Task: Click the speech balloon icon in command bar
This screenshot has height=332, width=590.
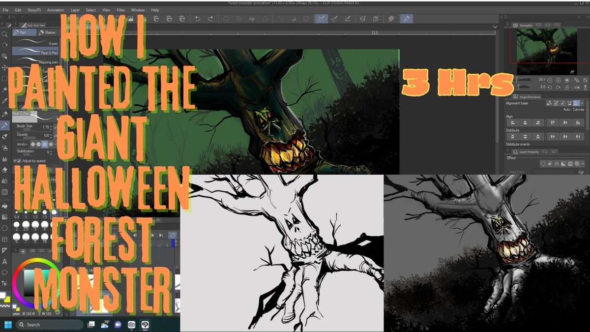Action: coord(391,19)
